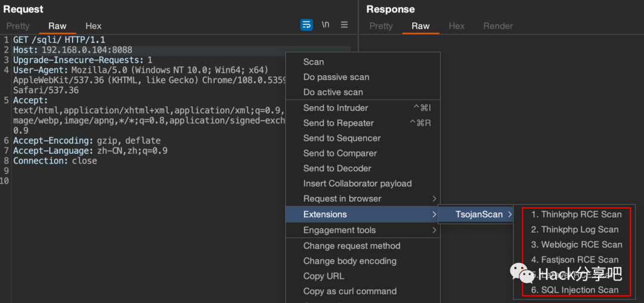
Task: Click the Host header line in request
Action: pos(72,50)
